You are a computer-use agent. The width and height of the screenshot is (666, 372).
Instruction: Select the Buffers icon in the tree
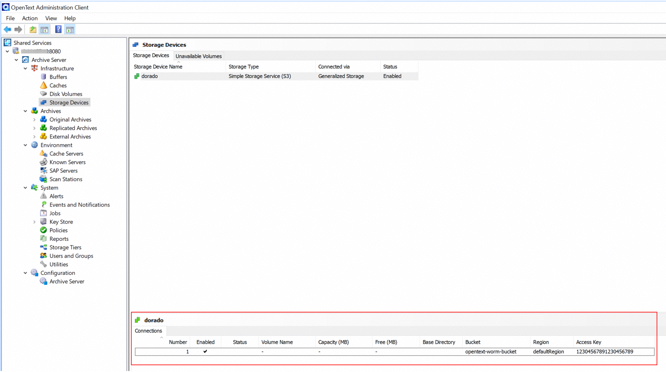coord(44,77)
